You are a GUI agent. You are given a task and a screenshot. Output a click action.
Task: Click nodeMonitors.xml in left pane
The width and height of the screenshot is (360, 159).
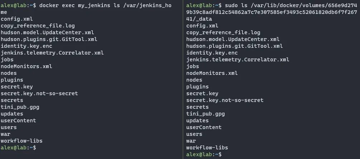pos(27,66)
